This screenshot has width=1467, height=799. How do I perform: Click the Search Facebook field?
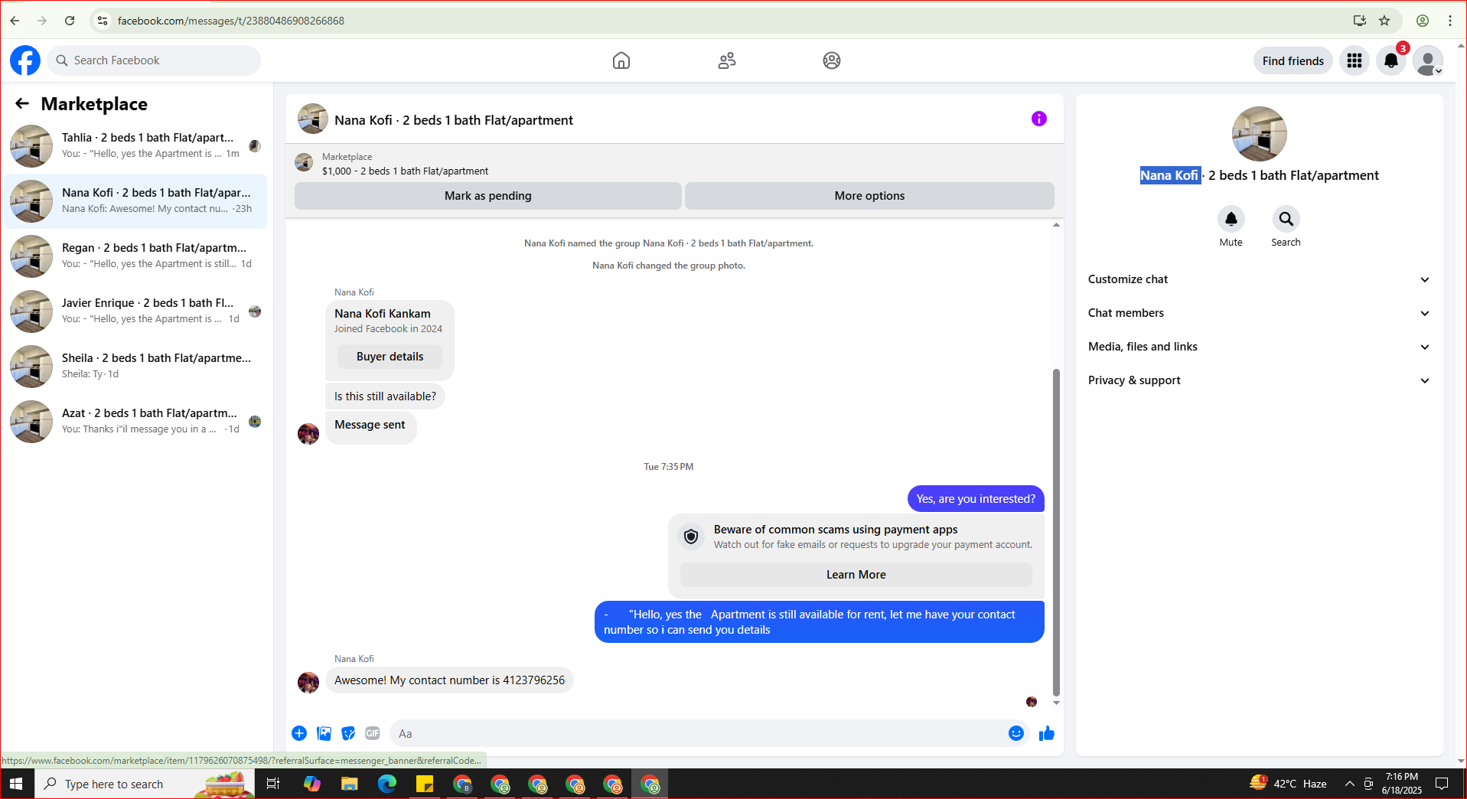[154, 60]
